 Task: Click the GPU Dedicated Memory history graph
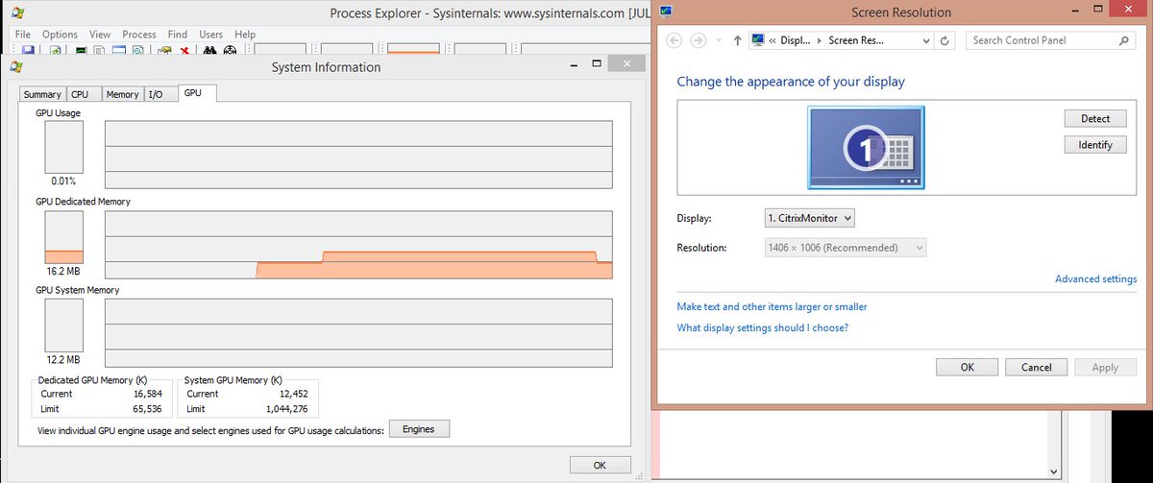[358, 245]
